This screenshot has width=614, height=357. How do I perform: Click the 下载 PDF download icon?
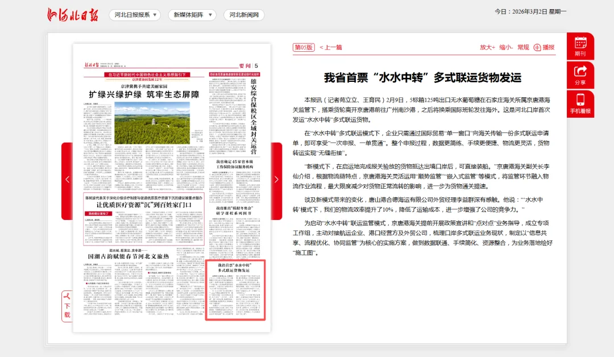click(x=67, y=306)
